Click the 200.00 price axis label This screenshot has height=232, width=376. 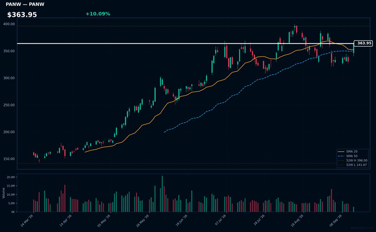point(9,132)
